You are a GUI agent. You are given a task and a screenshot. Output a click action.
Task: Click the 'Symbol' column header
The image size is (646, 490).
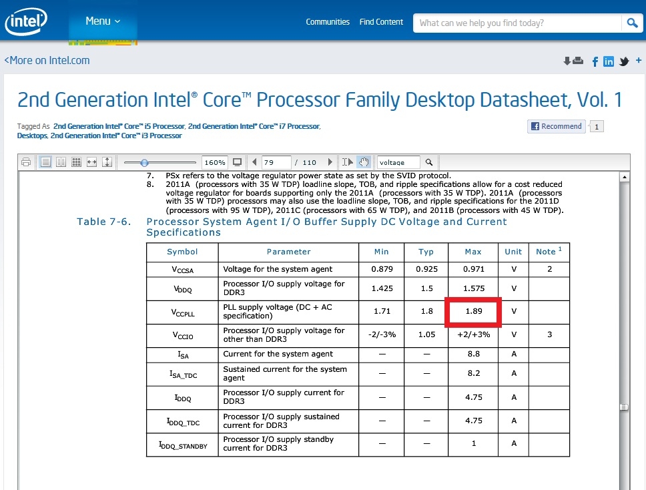pyautogui.click(x=182, y=252)
